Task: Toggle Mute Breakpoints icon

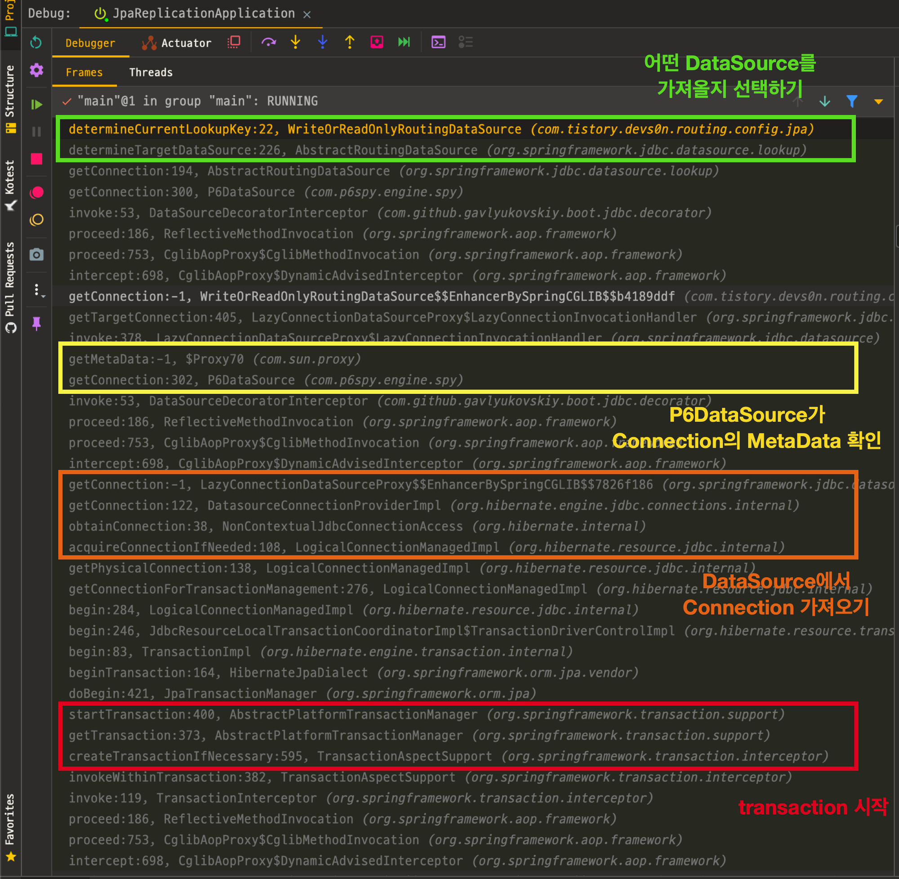Action: click(36, 220)
